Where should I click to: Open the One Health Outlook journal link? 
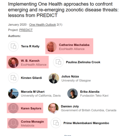42,24
